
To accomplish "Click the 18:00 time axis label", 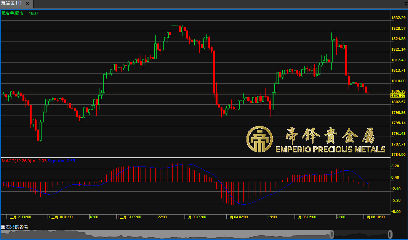I will coord(94,217).
